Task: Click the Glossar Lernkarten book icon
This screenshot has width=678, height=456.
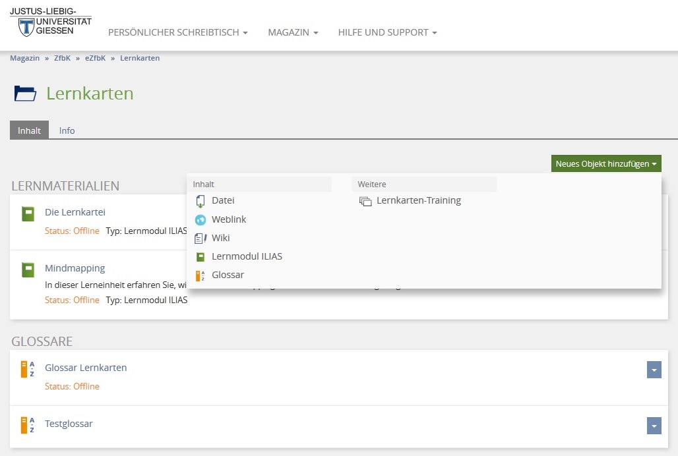Action: pos(27,369)
